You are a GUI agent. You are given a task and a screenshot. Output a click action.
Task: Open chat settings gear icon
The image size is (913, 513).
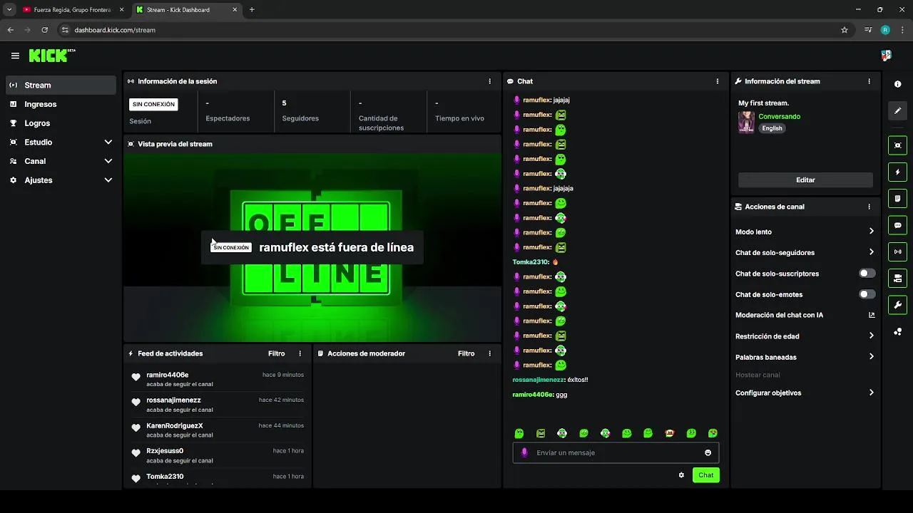click(681, 475)
